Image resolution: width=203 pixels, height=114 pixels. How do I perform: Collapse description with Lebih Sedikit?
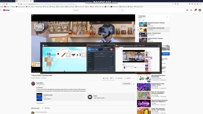point(40,103)
